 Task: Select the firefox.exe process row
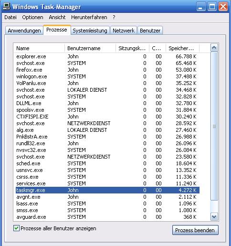click(107, 70)
